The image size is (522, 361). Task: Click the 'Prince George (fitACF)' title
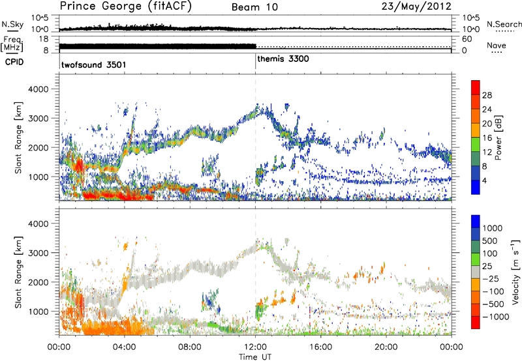click(126, 7)
